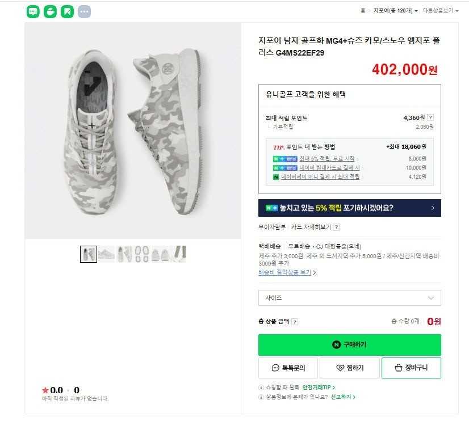Select the second side-view shoe thumbnail
This screenshot has width=469, height=425.
[106, 254]
